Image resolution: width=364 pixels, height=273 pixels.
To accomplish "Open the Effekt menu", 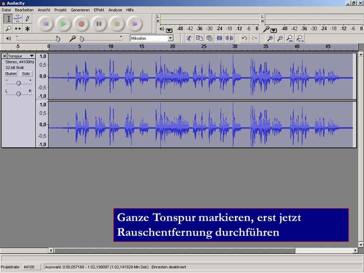I will [x=99, y=10].
